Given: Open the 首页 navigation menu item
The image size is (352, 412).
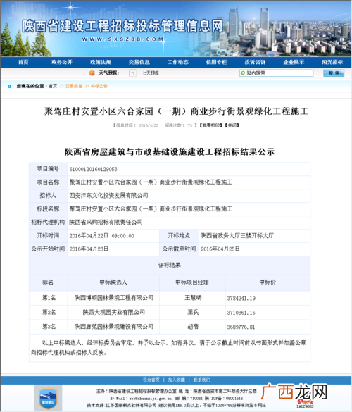Looking at the screenshot, I should (23, 62).
